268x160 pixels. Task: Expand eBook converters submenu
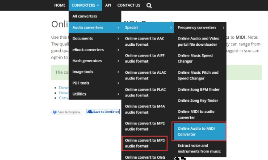click(95, 50)
